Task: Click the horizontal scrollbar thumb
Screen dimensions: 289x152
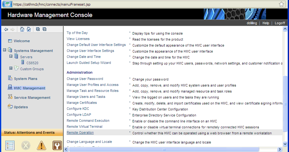Action: tap(164, 149)
